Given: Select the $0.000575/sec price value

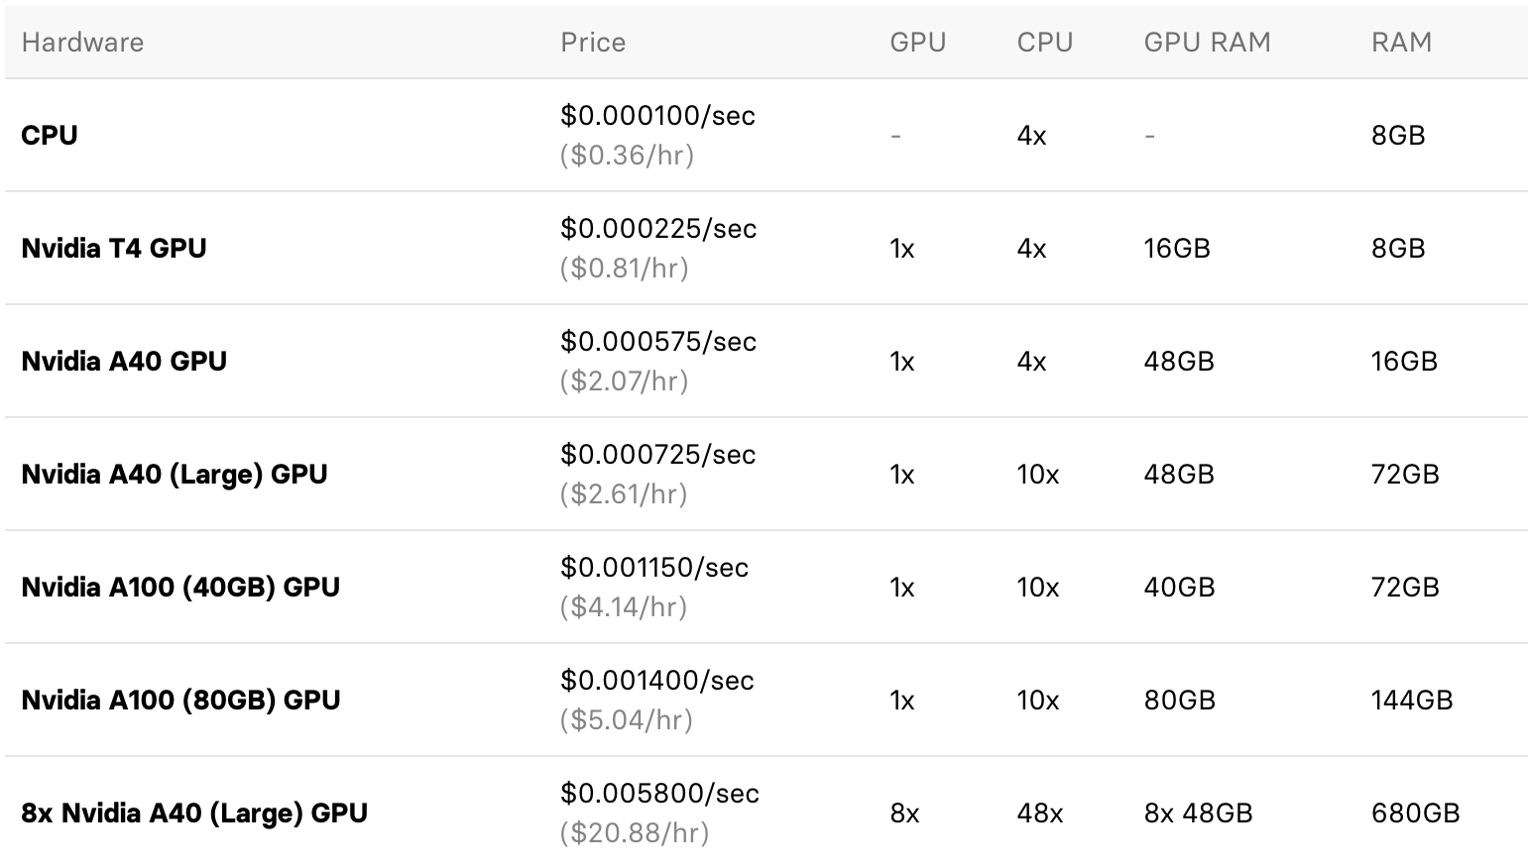Looking at the screenshot, I should tap(658, 342).
